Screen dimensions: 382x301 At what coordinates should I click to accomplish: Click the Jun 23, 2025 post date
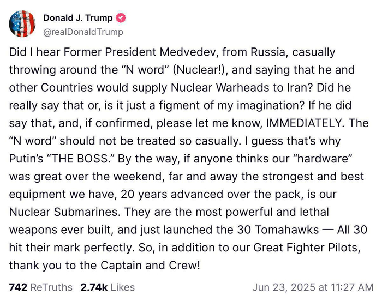[x=286, y=287]
